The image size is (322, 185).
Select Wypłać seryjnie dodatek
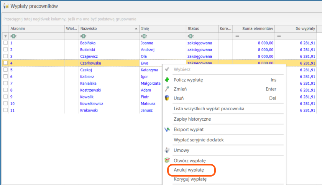click(224, 140)
